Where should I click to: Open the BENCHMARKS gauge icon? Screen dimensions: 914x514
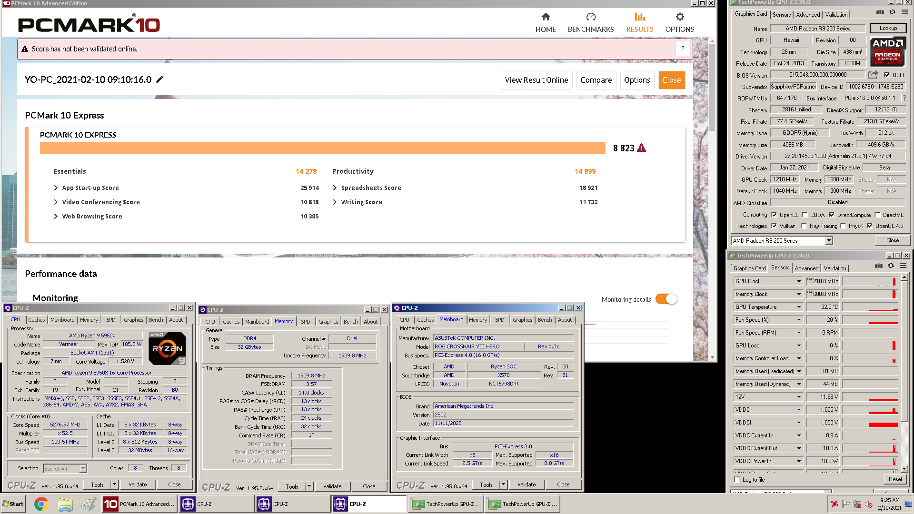point(591,17)
